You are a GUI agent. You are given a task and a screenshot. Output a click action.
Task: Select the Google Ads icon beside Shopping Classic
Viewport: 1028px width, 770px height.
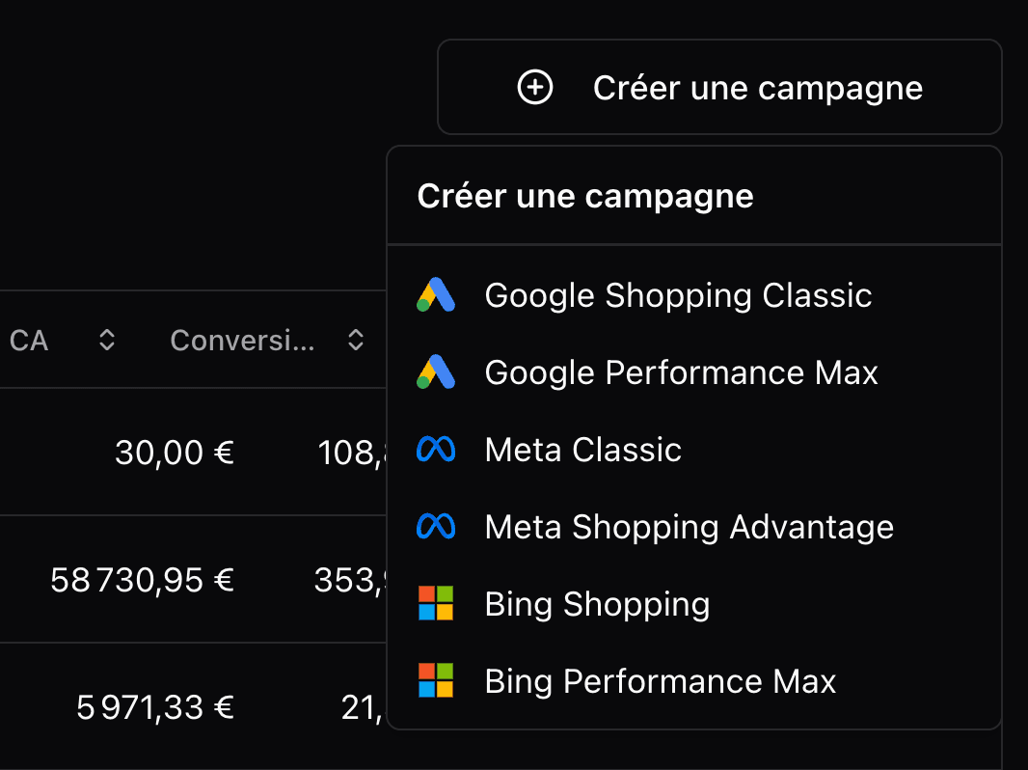pos(436,295)
